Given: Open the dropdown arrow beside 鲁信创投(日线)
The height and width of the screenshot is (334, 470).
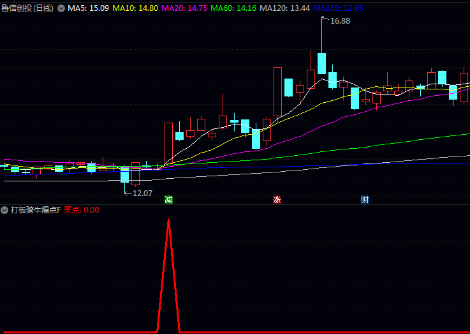Looking at the screenshot, I should click(61, 8).
